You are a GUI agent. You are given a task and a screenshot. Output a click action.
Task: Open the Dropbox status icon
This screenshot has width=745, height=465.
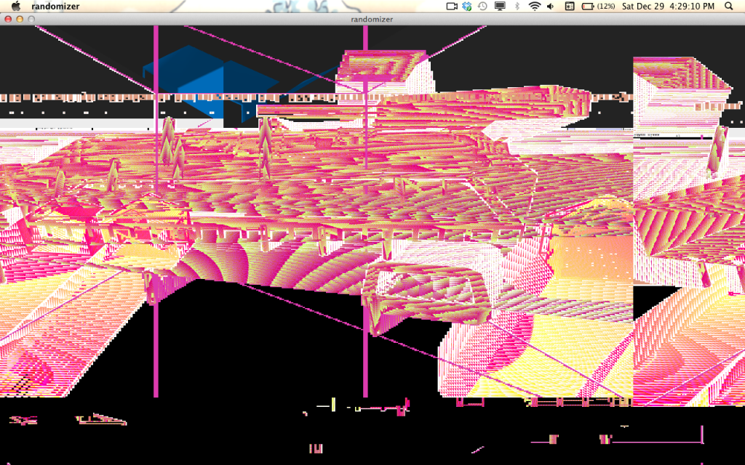467,7
